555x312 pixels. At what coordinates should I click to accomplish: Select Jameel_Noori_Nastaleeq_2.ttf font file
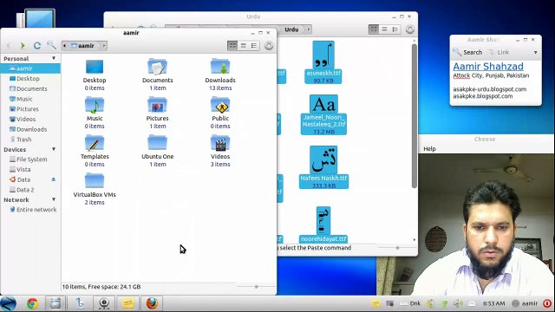(323, 114)
